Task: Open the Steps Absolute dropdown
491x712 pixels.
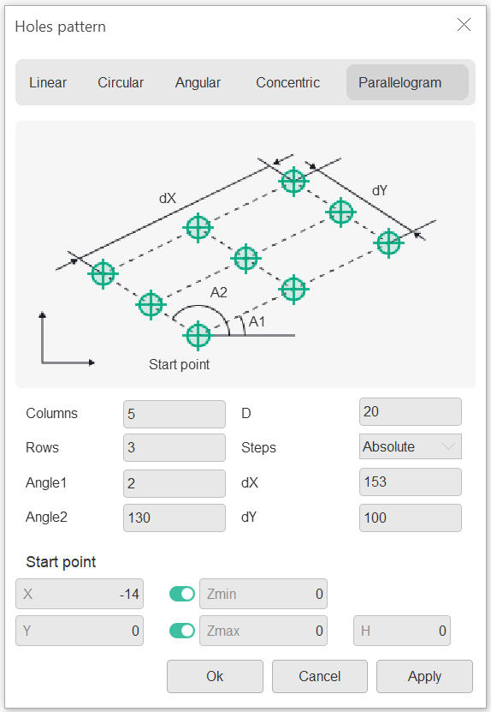Action: click(x=411, y=446)
